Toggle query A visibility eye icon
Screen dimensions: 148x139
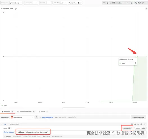point(138,124)
